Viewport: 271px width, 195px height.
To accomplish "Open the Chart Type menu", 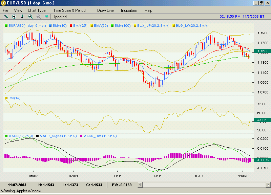I will coord(37,10).
